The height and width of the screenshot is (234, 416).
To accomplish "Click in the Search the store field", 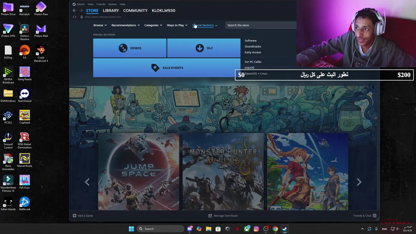I will (261, 25).
